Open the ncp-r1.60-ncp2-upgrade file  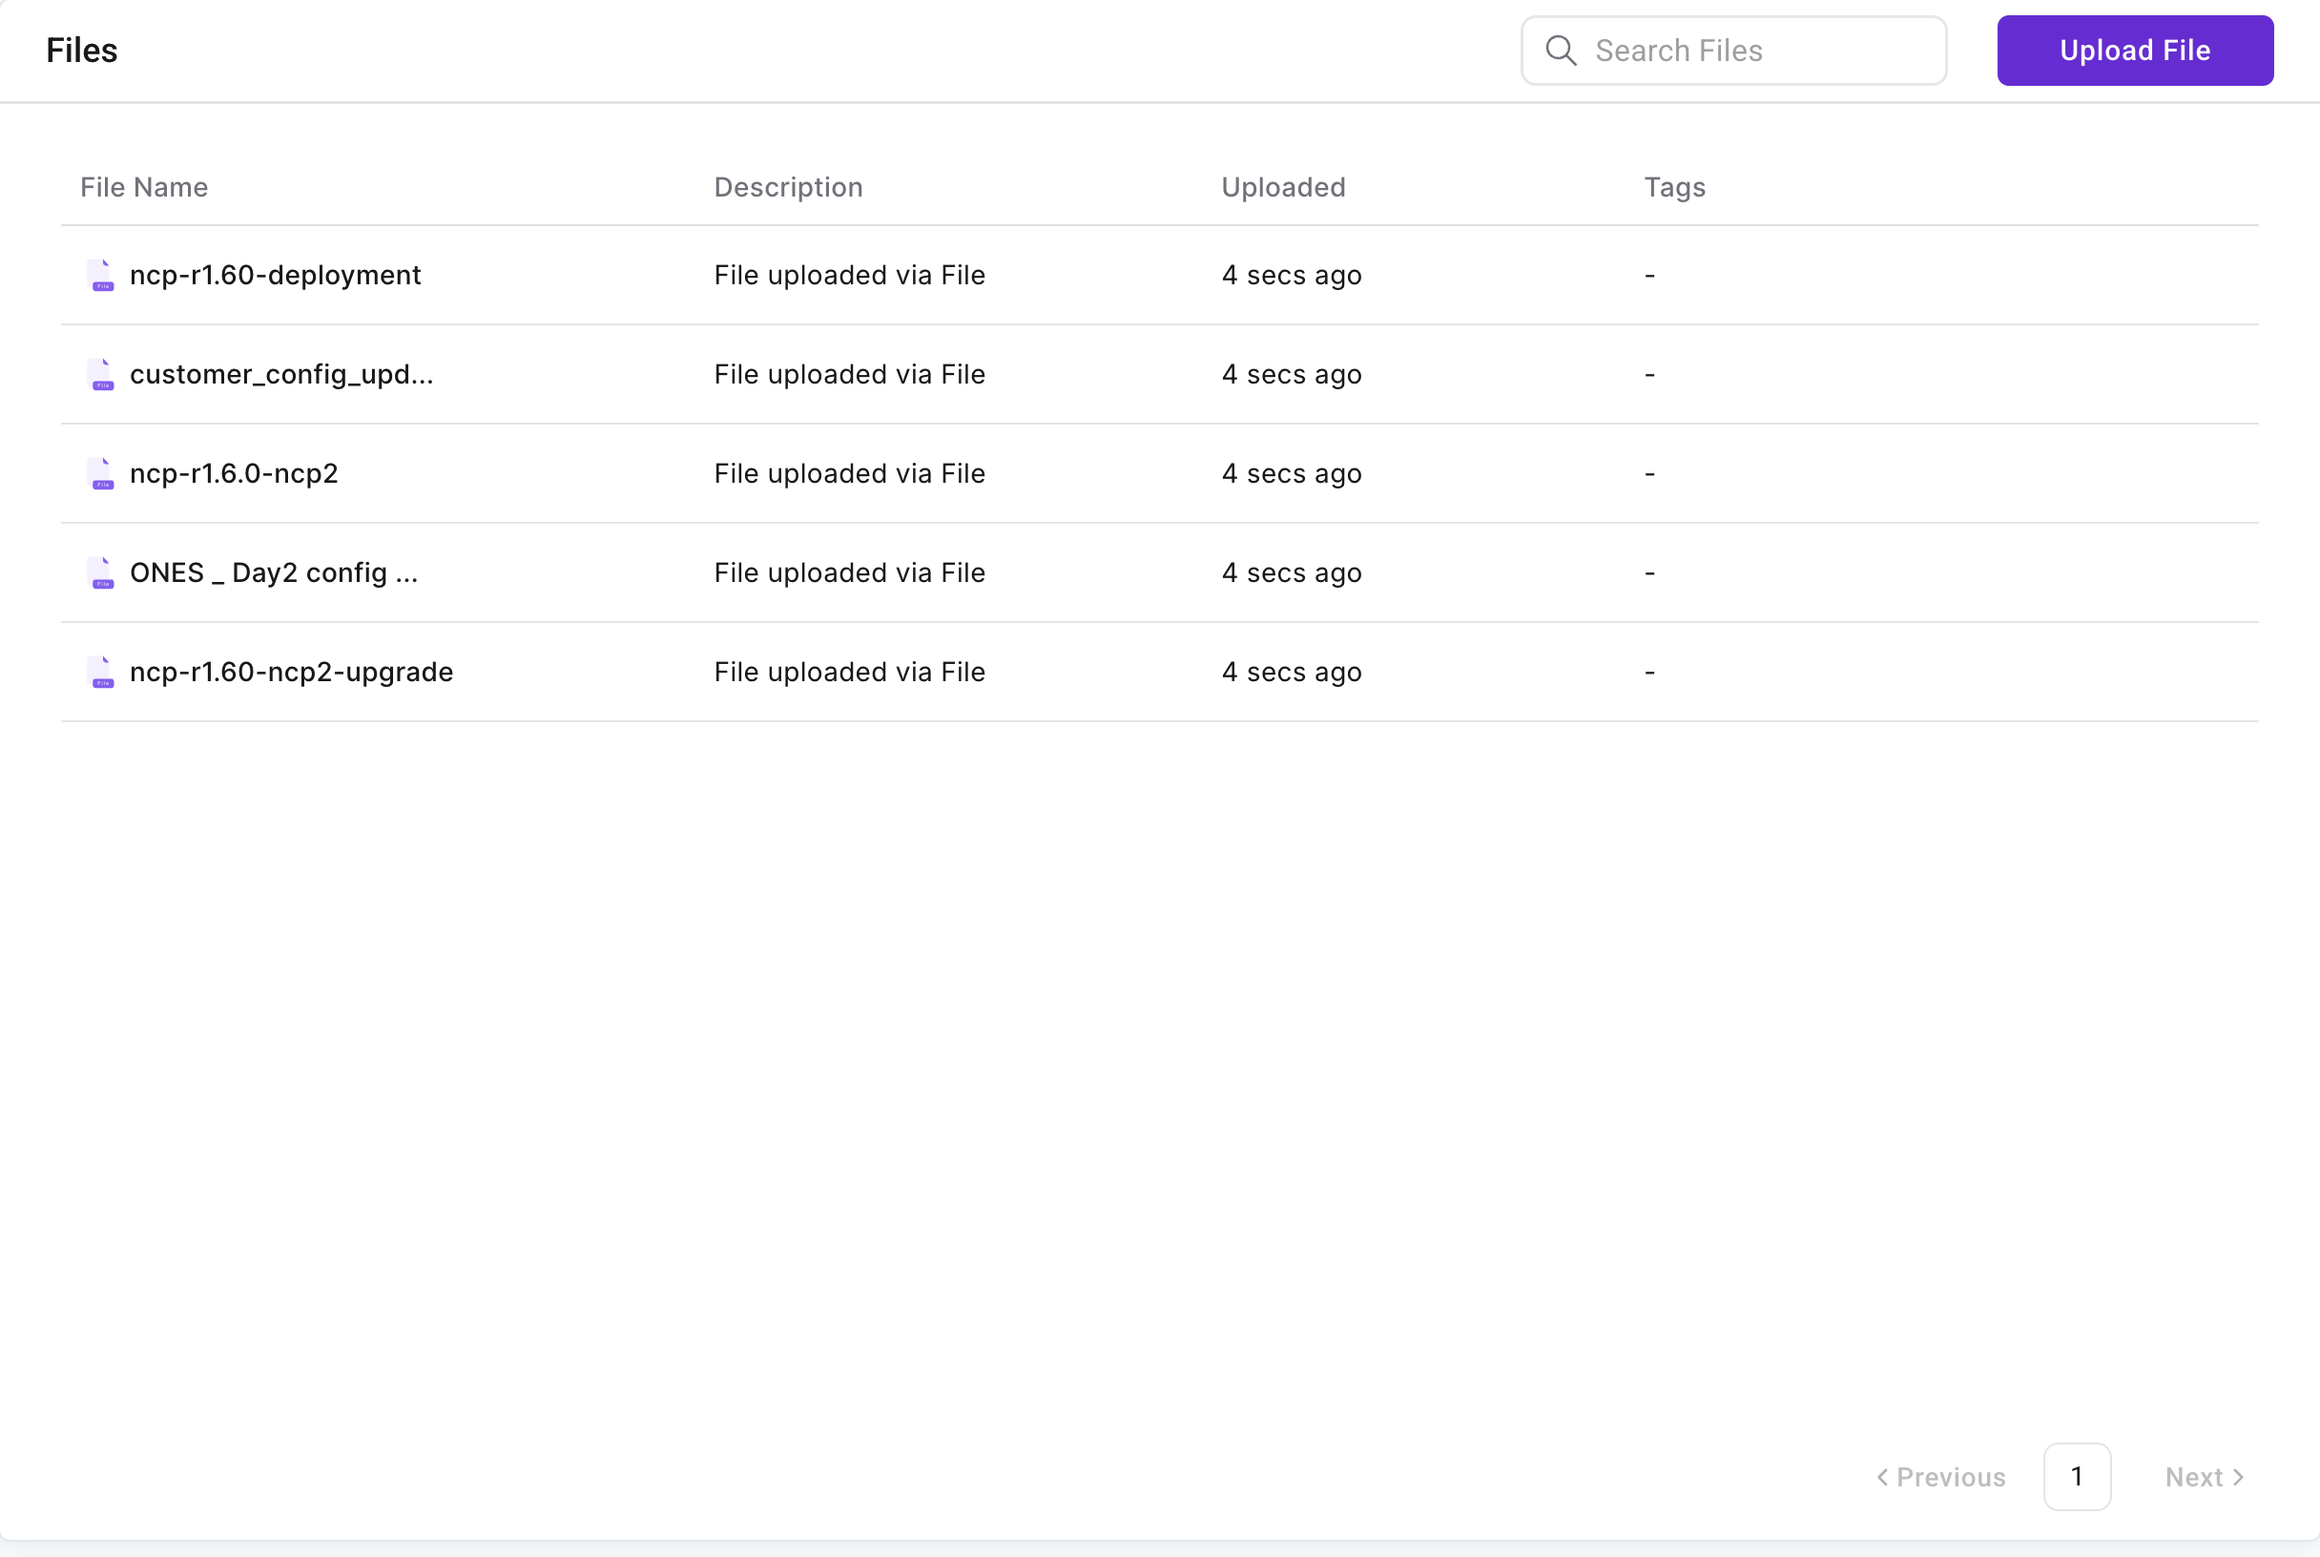(291, 673)
